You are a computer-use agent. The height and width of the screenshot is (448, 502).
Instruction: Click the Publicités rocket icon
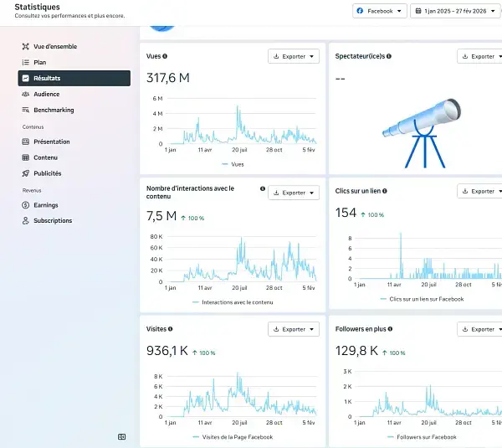tap(26, 173)
